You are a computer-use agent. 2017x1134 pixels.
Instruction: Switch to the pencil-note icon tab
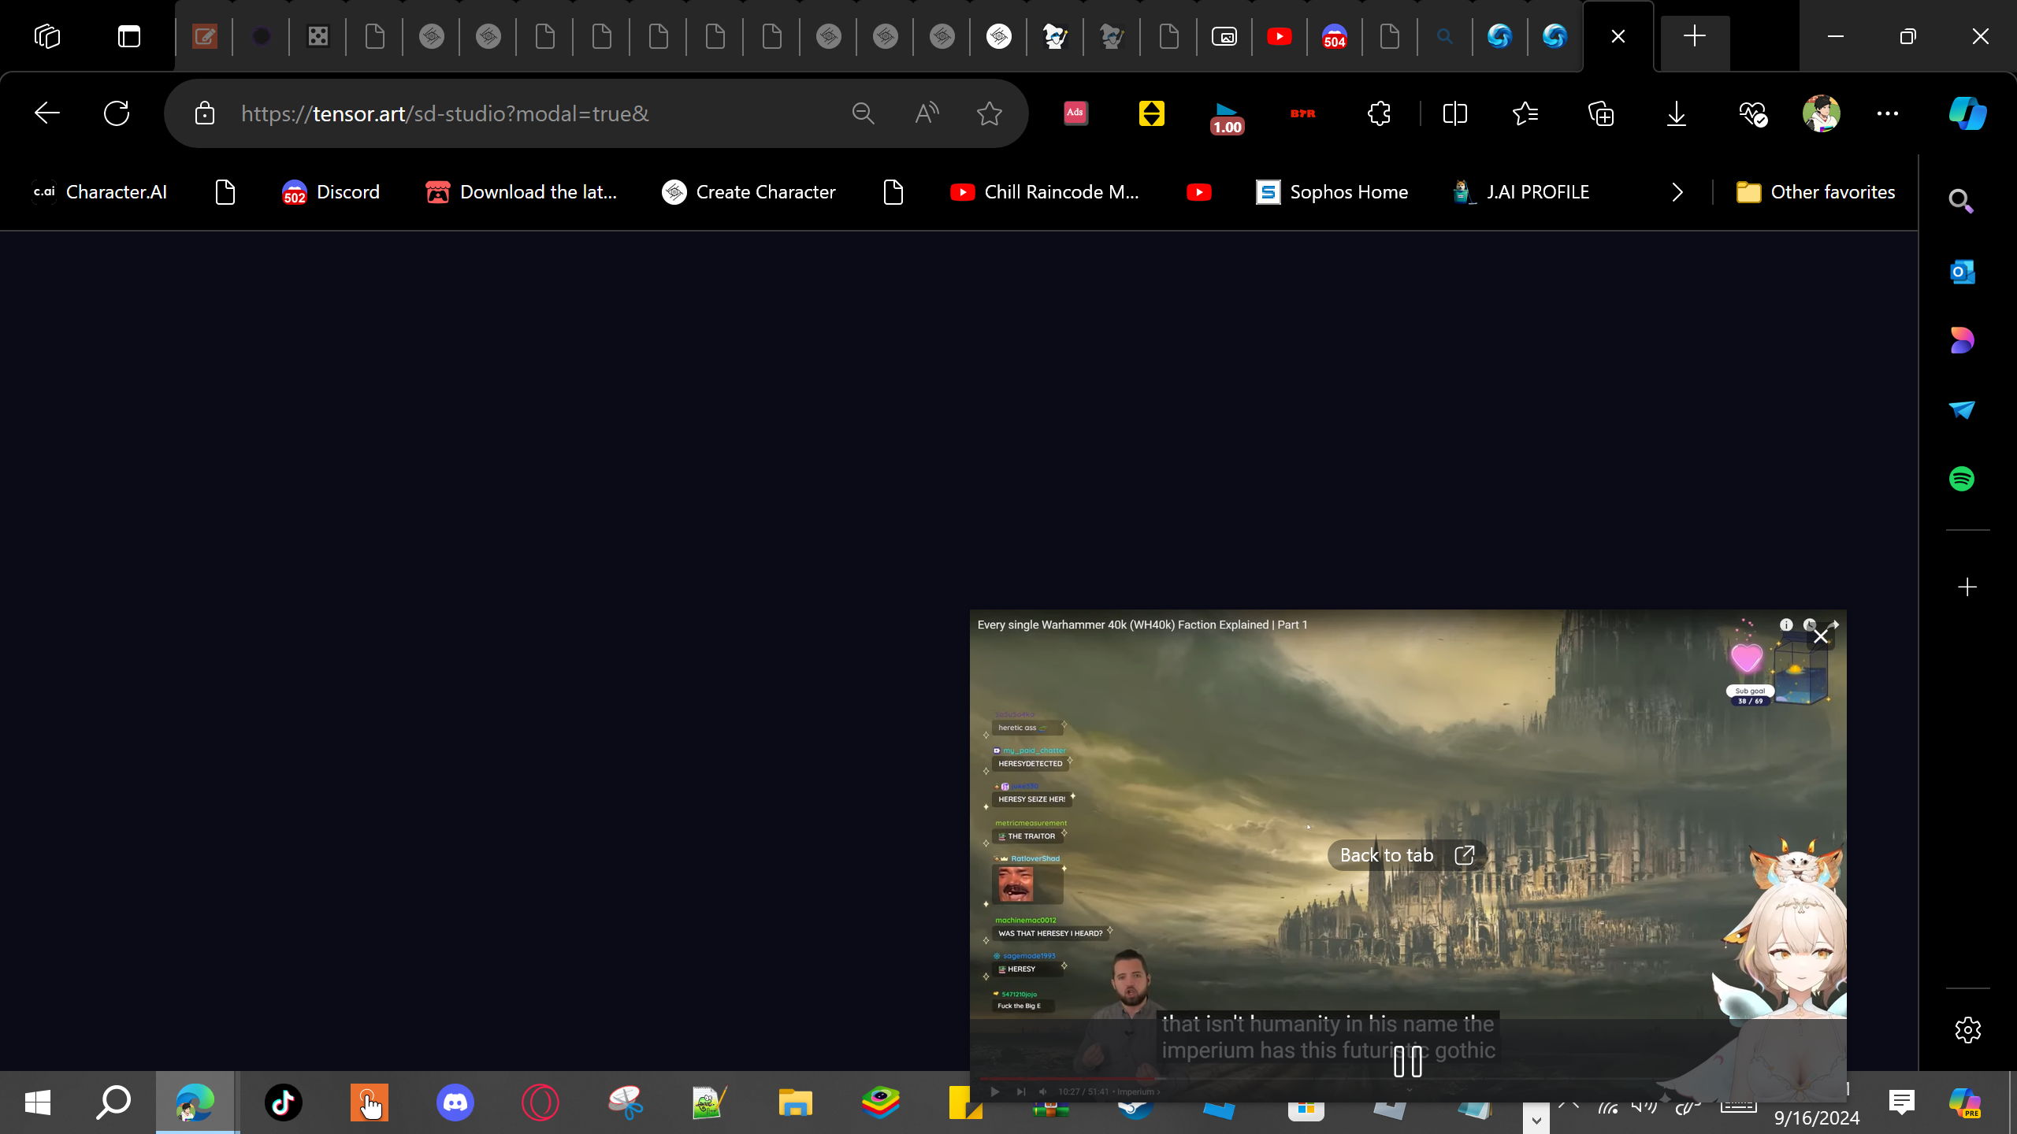[205, 36]
